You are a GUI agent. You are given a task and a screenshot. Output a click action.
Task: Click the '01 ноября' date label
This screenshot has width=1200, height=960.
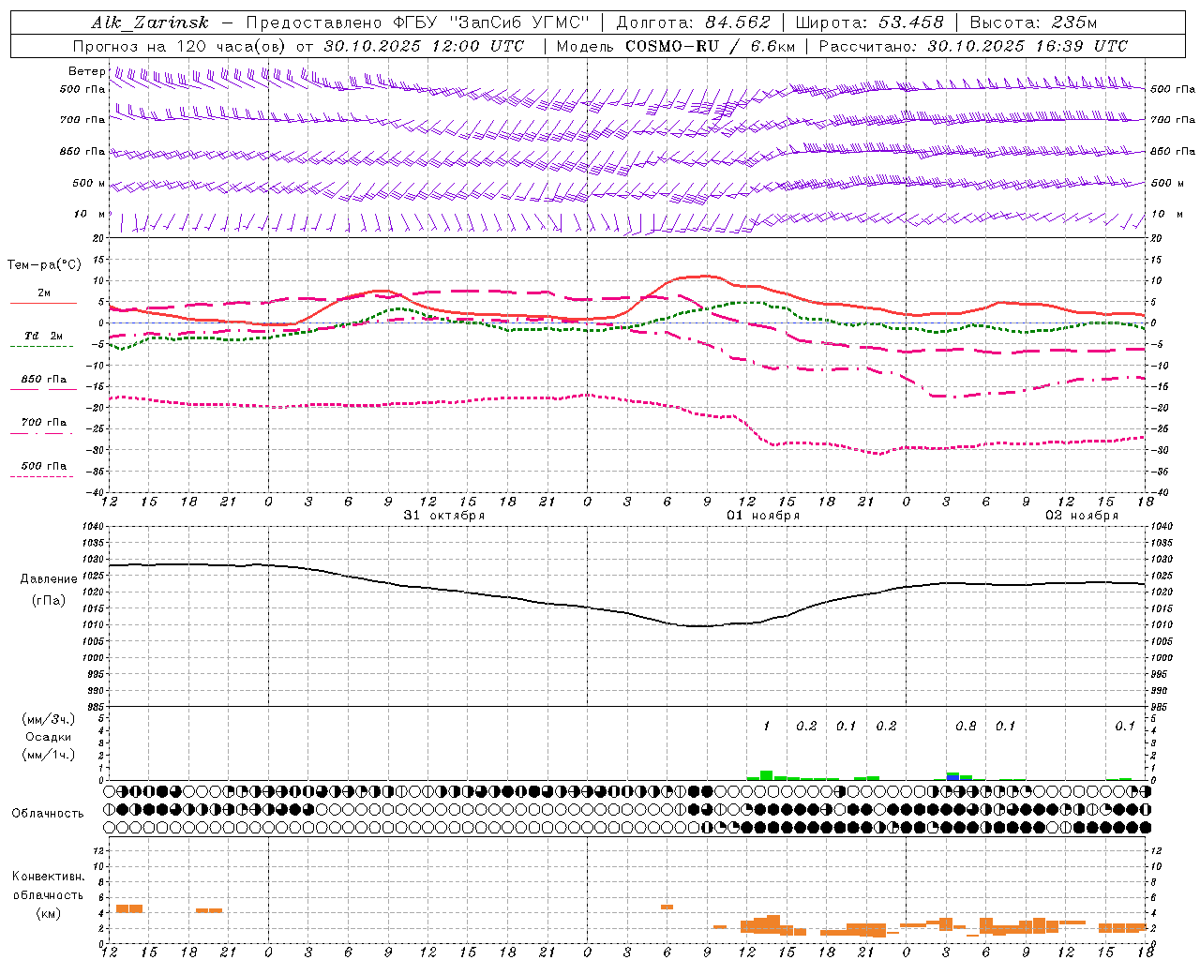click(x=763, y=516)
